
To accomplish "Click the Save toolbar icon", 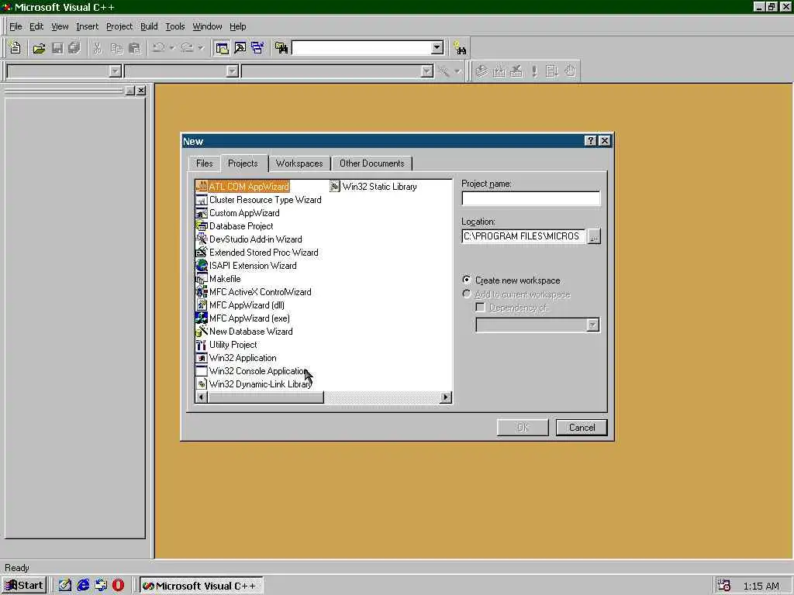I will tap(57, 48).
